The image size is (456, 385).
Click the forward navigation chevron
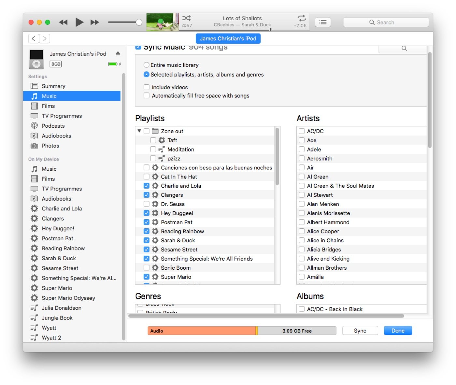coord(44,38)
